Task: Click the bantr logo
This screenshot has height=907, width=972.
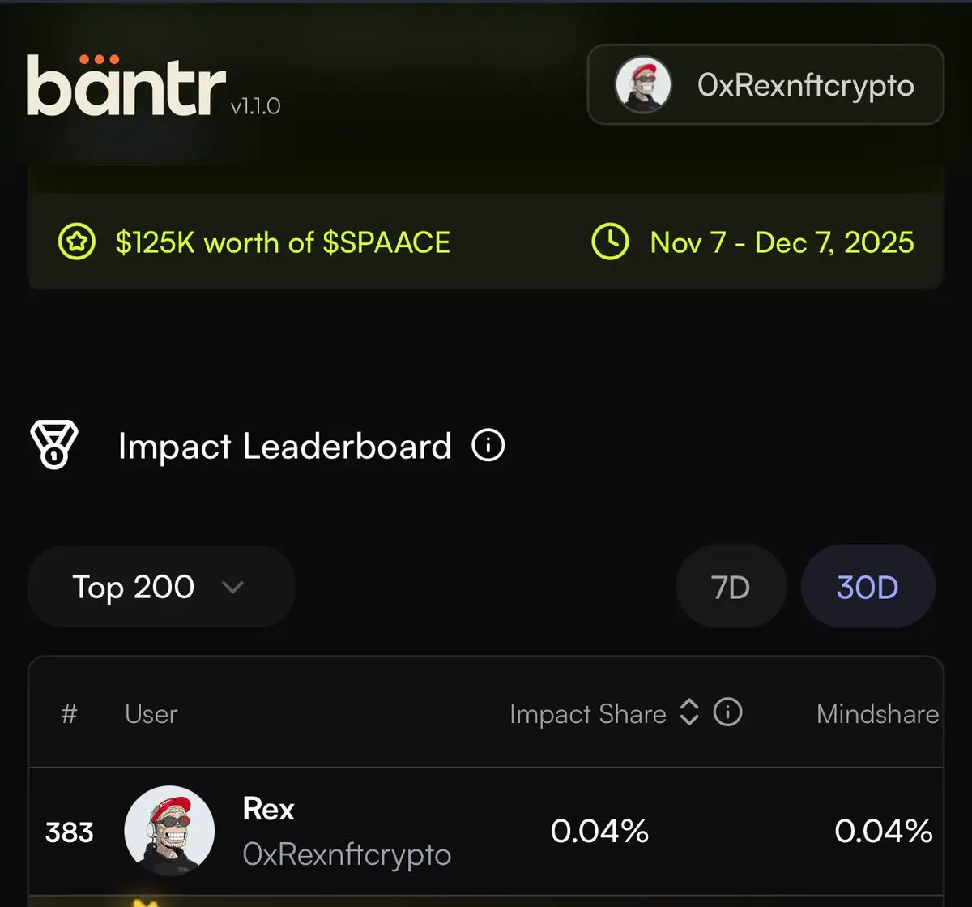Action: click(127, 87)
